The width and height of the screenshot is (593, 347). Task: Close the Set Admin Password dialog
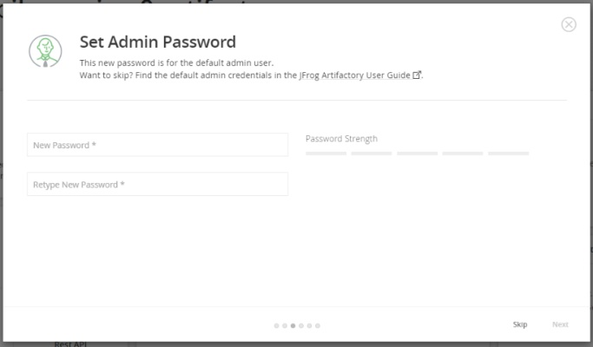coord(569,24)
